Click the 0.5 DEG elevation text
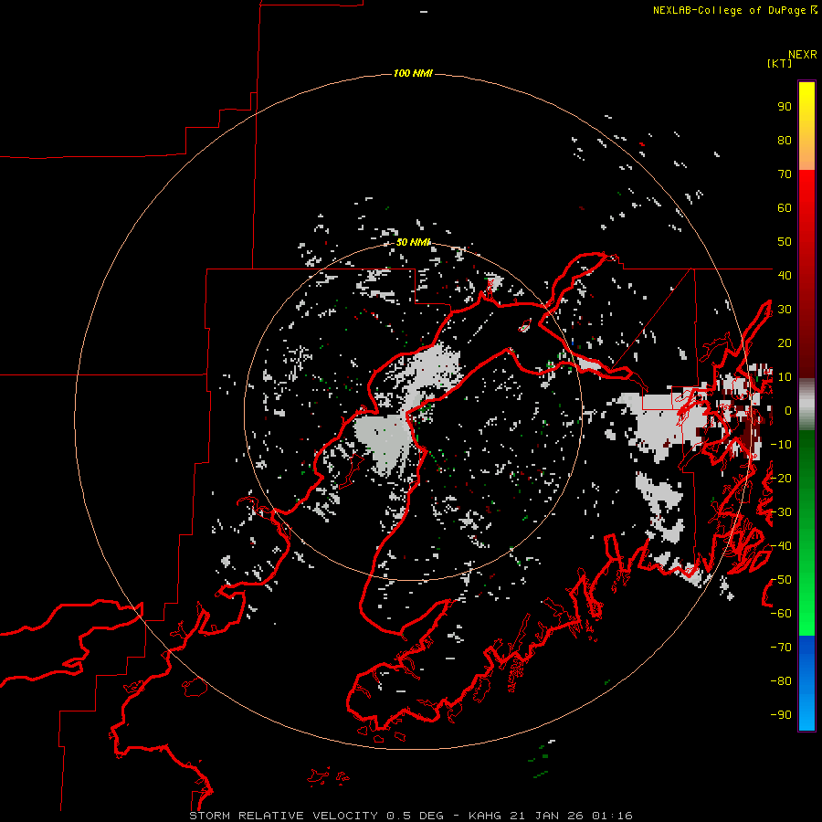This screenshot has width=822, height=822. point(416,816)
